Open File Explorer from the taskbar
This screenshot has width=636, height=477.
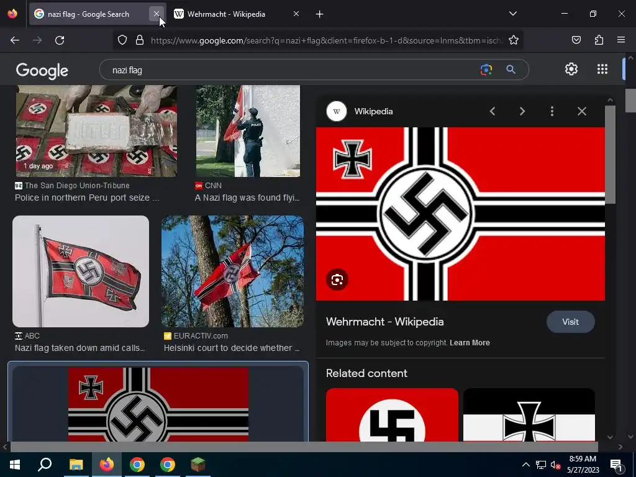point(76,465)
